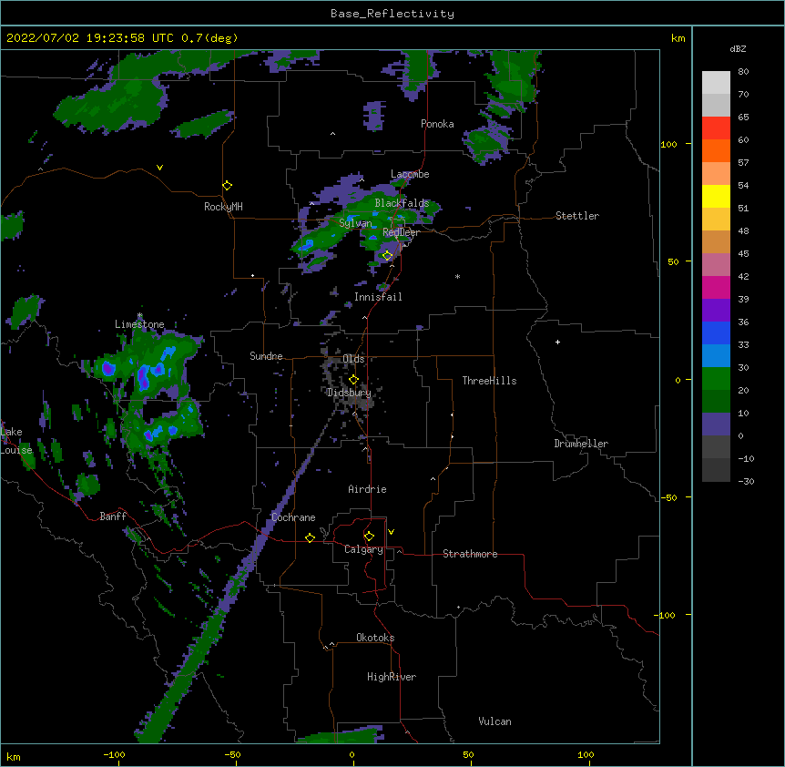Image resolution: width=785 pixels, height=767 pixels.
Task: Click the Blackfalds label on the map
Action: (x=402, y=203)
